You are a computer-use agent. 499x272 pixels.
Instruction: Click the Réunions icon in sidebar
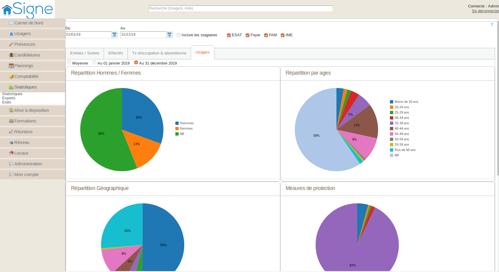click(11, 132)
